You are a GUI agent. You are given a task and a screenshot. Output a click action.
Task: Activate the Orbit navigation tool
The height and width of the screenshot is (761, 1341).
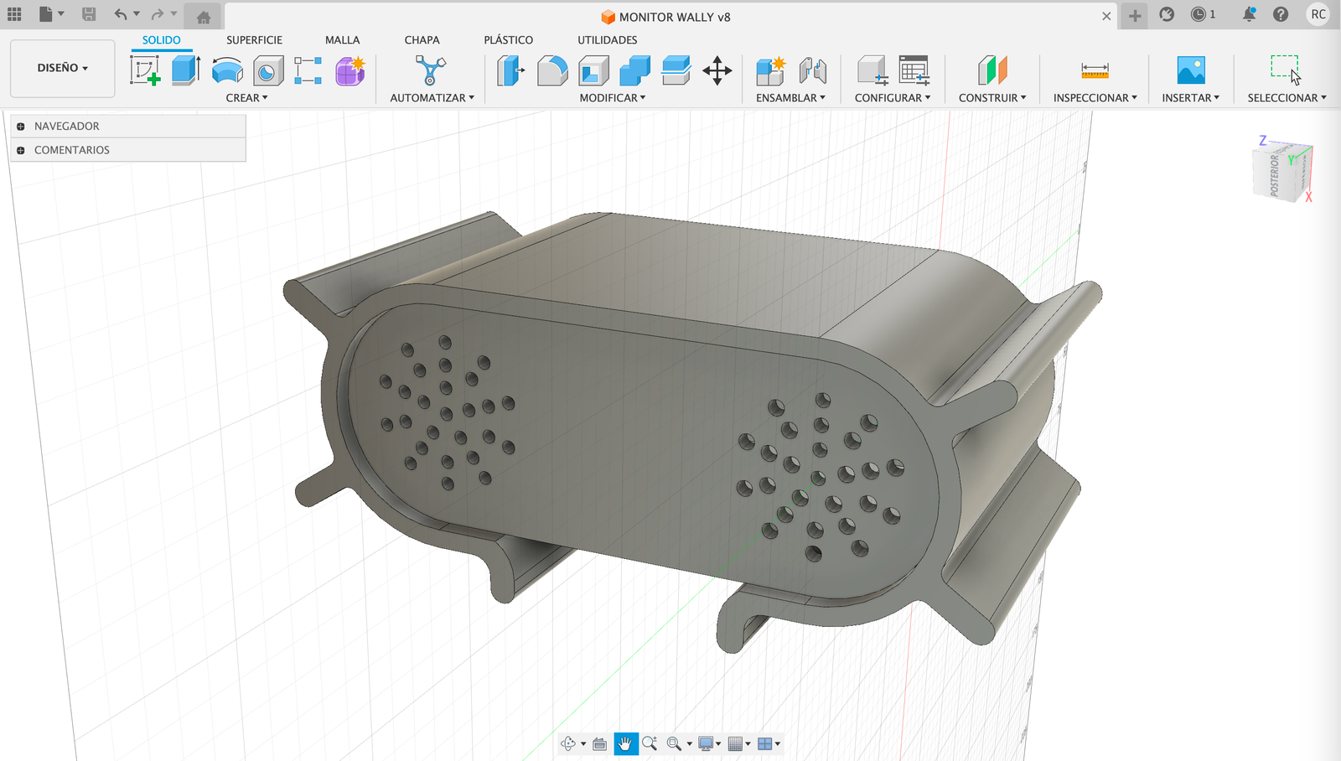pyautogui.click(x=568, y=743)
